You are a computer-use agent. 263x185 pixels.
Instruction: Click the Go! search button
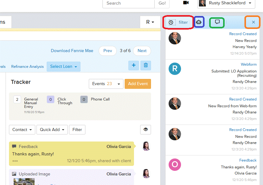[x=162, y=3]
